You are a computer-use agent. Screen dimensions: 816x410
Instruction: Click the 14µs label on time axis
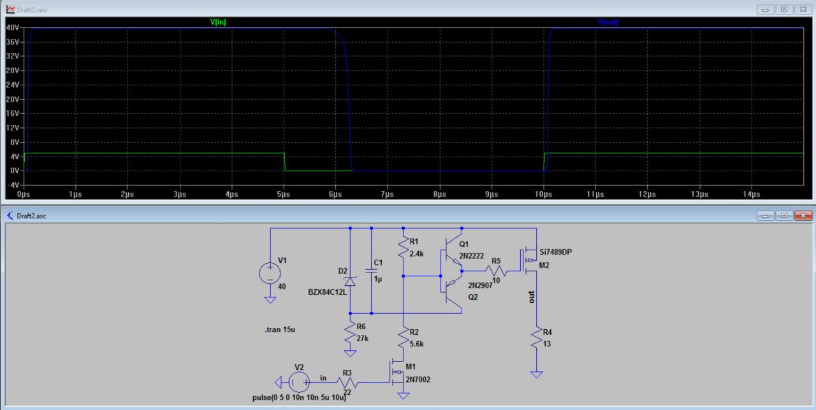[x=752, y=194]
